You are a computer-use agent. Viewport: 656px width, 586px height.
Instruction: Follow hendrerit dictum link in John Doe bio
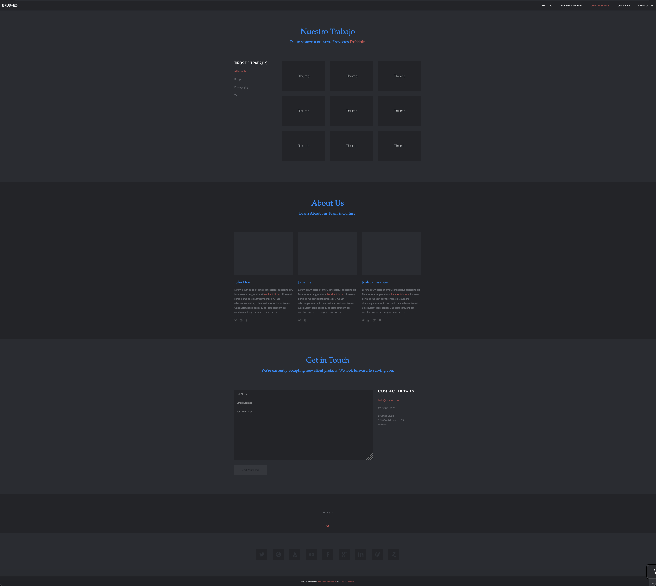272,294
